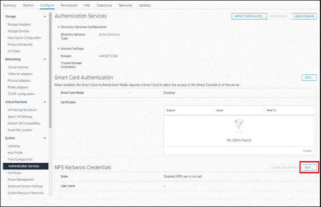Screen dimensions: 321x207
Task: Open Storage Adapters in sidebar
Action: (19, 24)
